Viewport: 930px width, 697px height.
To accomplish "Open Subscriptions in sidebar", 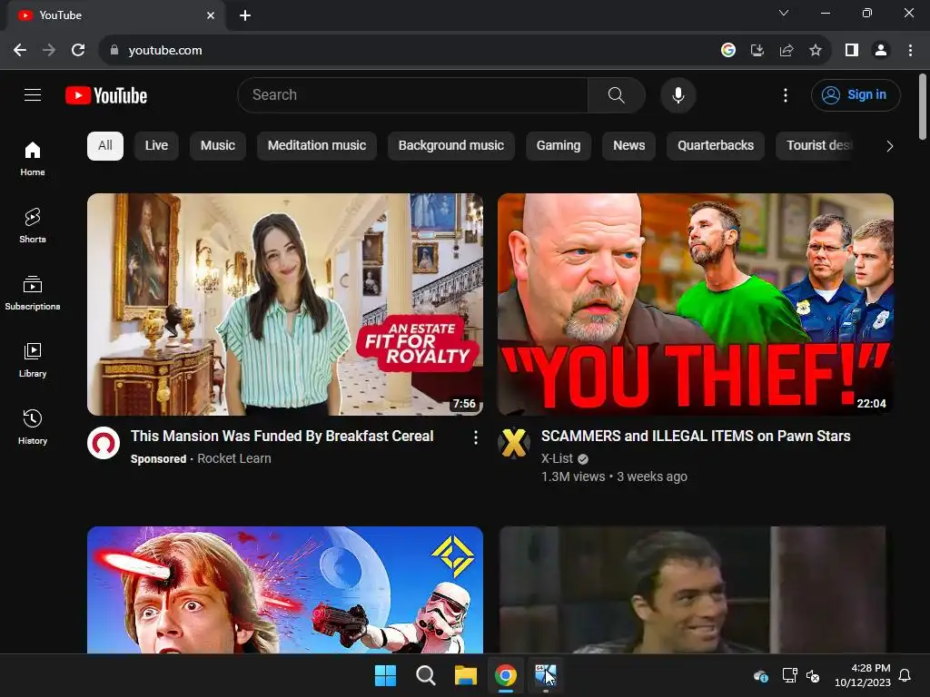I will [33, 293].
